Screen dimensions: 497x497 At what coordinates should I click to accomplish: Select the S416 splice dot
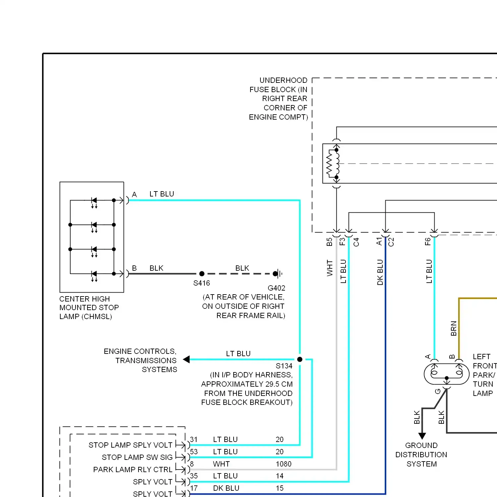click(202, 274)
